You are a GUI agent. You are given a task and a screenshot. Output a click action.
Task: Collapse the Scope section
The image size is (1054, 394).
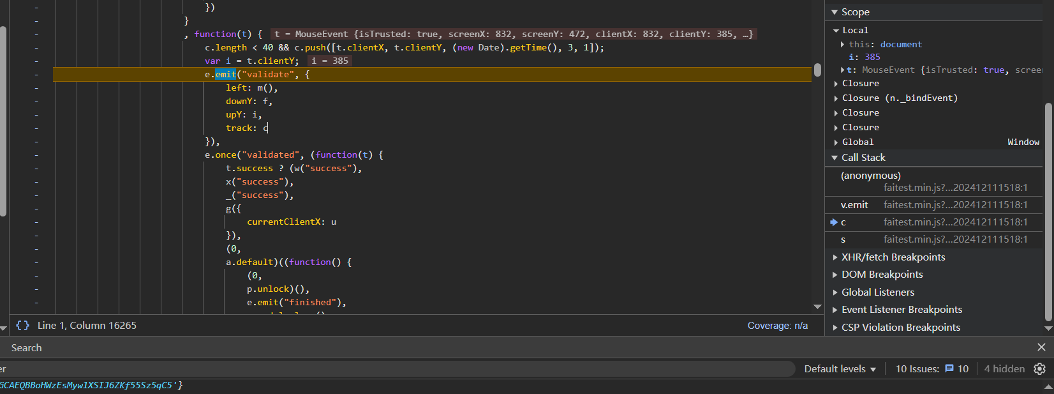(835, 12)
